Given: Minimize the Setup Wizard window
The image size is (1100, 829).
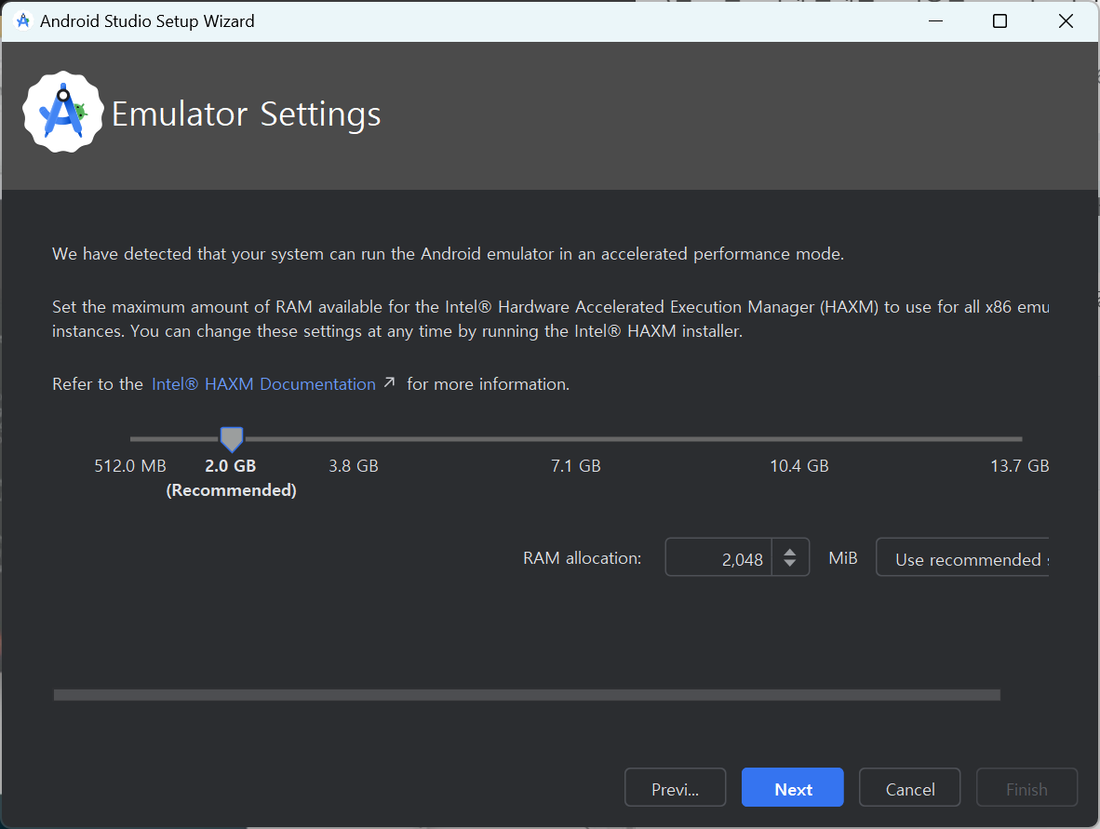Looking at the screenshot, I should [x=935, y=21].
